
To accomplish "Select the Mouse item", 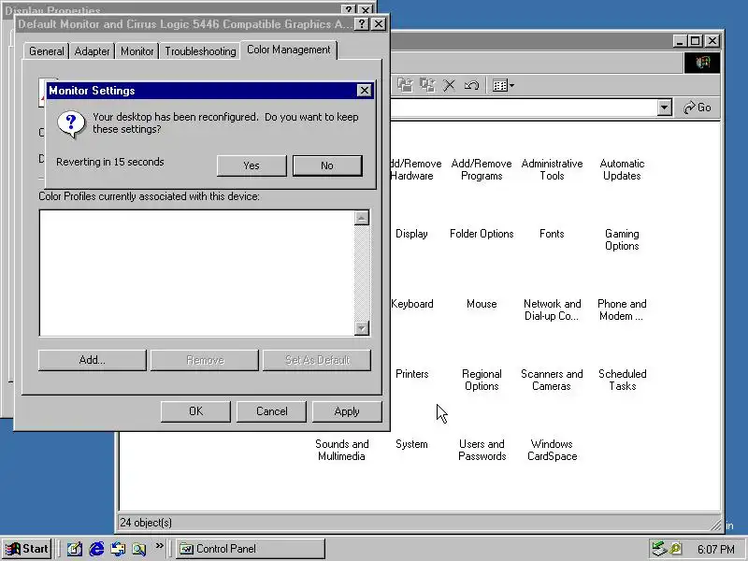I will pos(482,304).
